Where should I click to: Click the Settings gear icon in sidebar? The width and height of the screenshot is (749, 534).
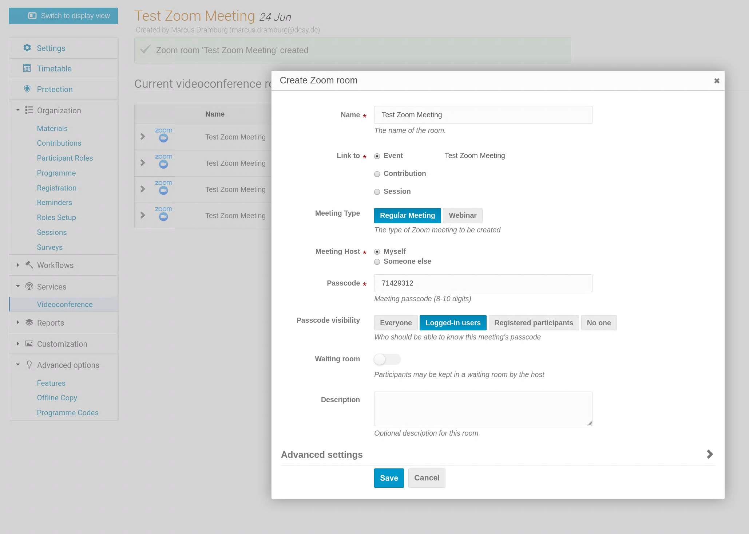pyautogui.click(x=27, y=48)
